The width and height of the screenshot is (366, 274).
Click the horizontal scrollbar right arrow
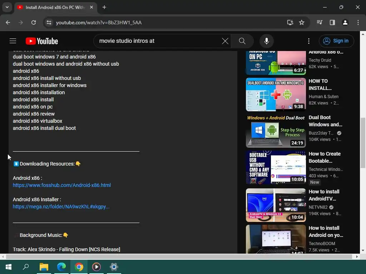357,257
